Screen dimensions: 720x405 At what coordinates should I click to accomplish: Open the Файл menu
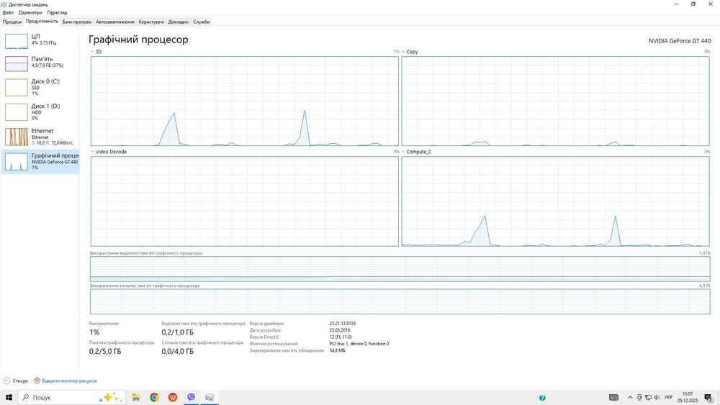tap(8, 12)
